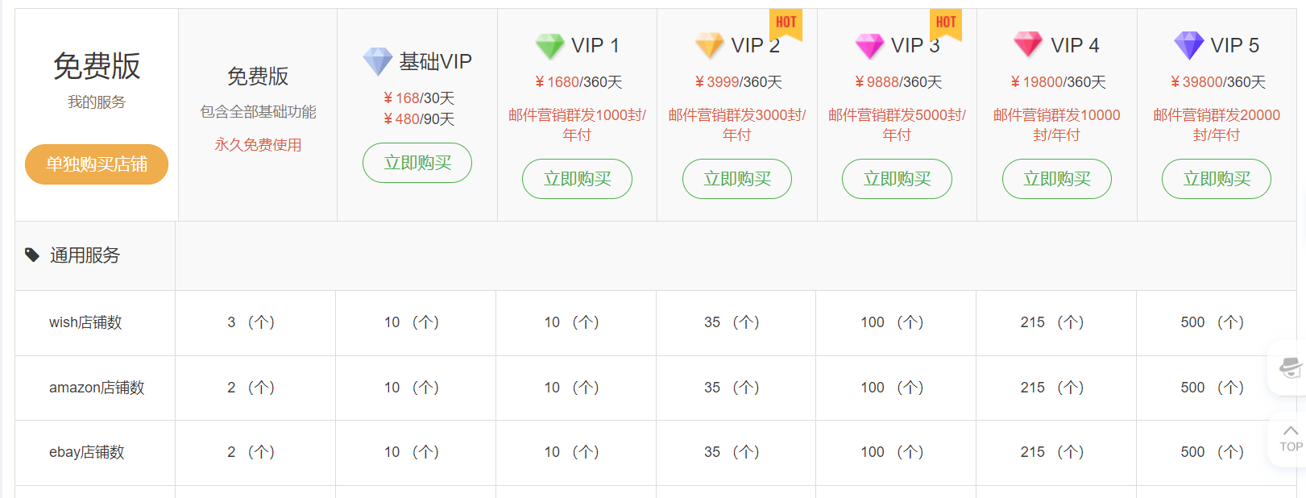The height and width of the screenshot is (498, 1306).
Task: Click the tag icon beside 通用服务
Action: pyautogui.click(x=32, y=255)
